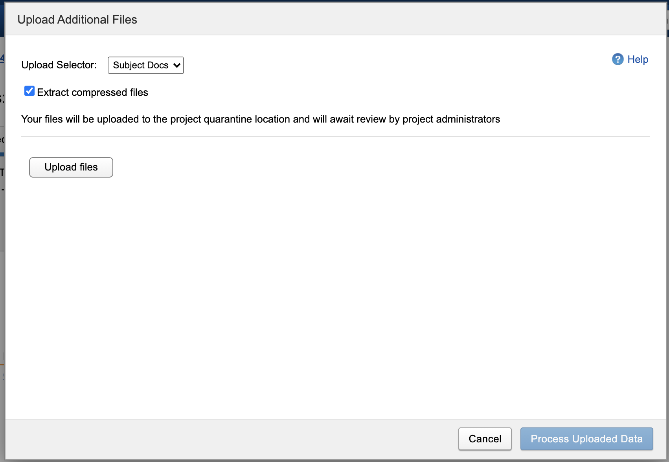Click the 'Upload Selector:' label

(59, 65)
